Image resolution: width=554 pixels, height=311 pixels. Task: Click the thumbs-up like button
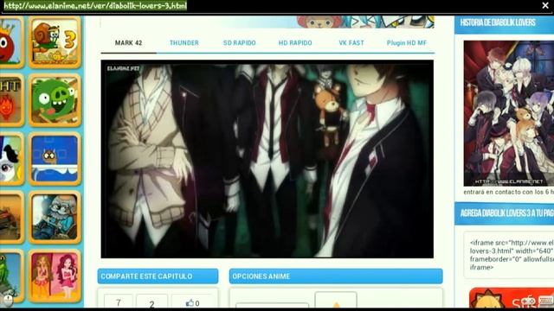coord(192,302)
